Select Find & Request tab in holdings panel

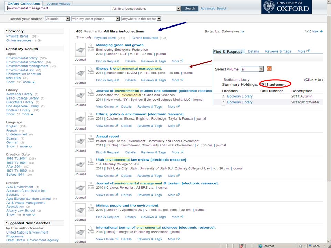pyautogui.click(x=228, y=51)
